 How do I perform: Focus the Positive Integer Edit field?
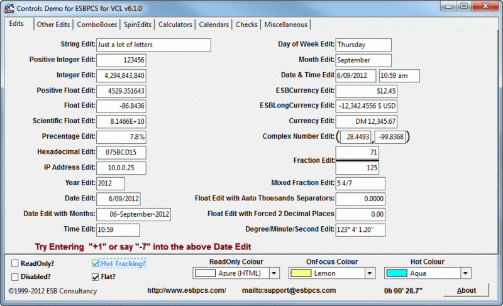121,60
